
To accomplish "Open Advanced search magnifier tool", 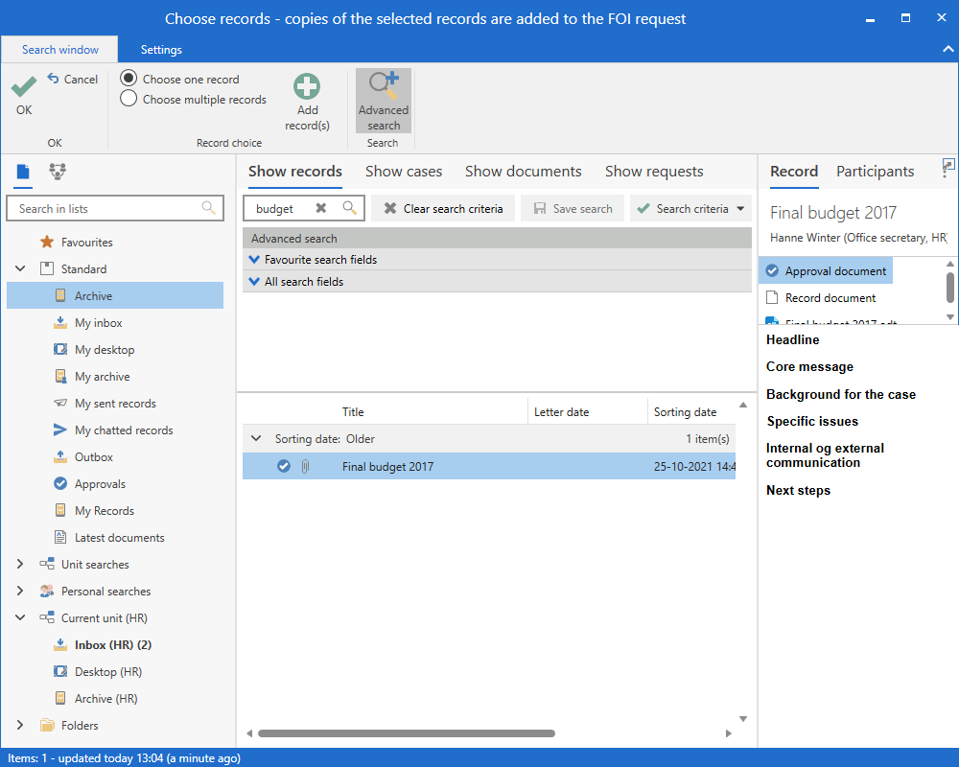I will pyautogui.click(x=384, y=87).
